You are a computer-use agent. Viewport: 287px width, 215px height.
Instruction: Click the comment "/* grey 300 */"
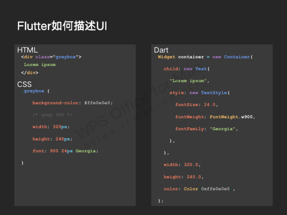pos(52,115)
